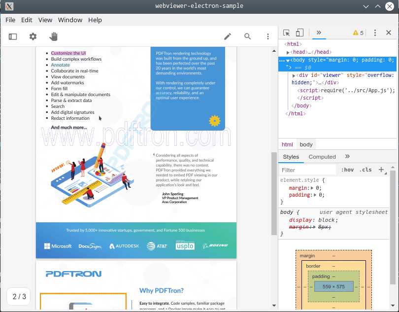This screenshot has width=399, height=312.
Task: Toggle device toolbar in DevTools
Action: click(x=299, y=33)
